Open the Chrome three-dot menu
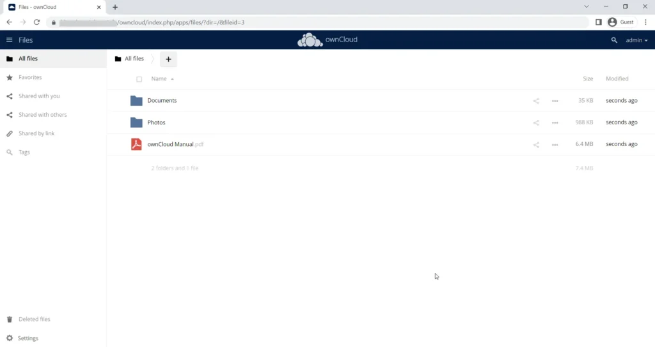This screenshot has height=347, width=655. (646, 22)
